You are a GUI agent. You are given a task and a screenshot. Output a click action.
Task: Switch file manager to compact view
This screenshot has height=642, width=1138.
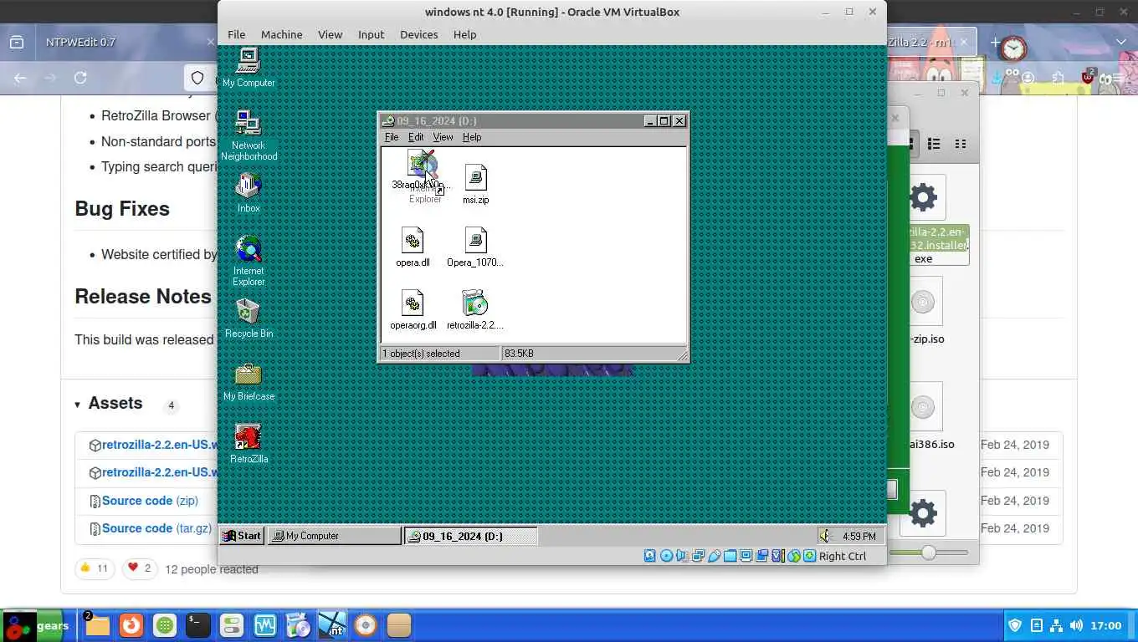(x=961, y=144)
